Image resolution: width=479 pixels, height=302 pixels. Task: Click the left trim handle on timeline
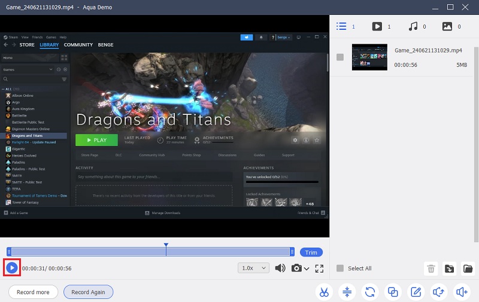[9, 252]
